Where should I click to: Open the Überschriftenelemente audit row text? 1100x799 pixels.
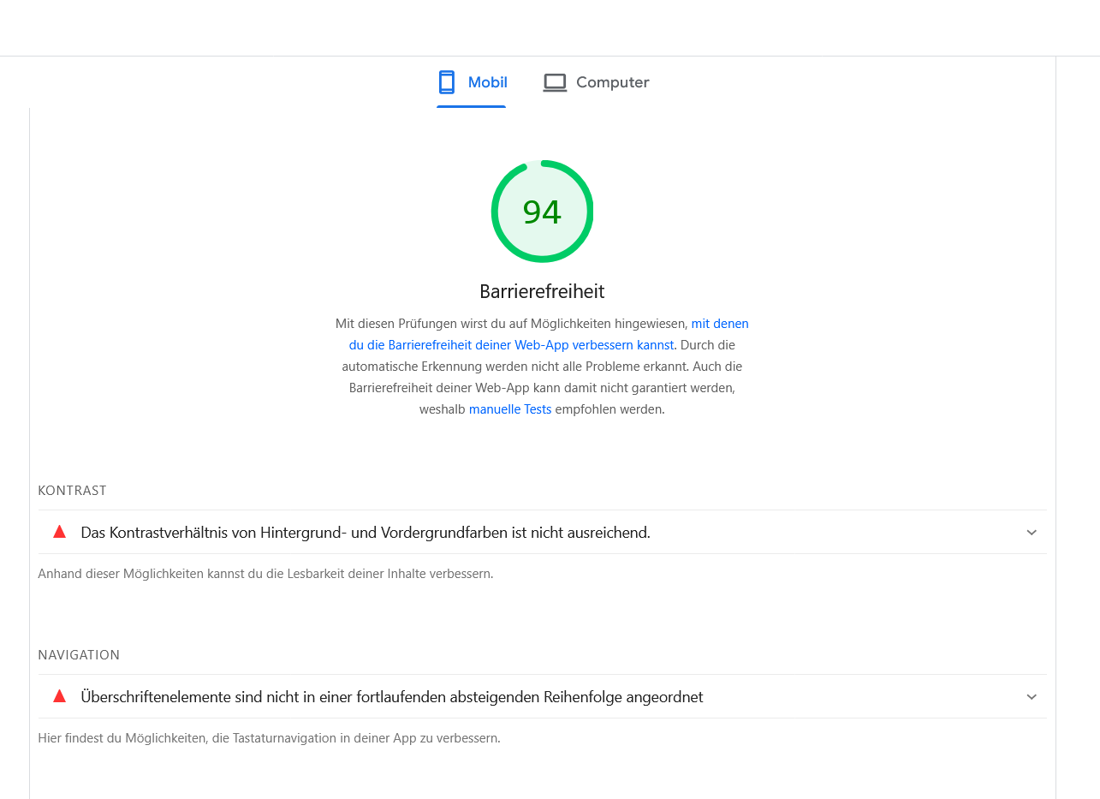point(392,697)
